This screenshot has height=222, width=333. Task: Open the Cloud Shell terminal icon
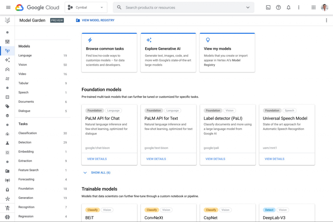pos(268,7)
